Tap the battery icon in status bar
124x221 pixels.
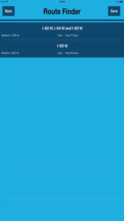click(121, 2)
